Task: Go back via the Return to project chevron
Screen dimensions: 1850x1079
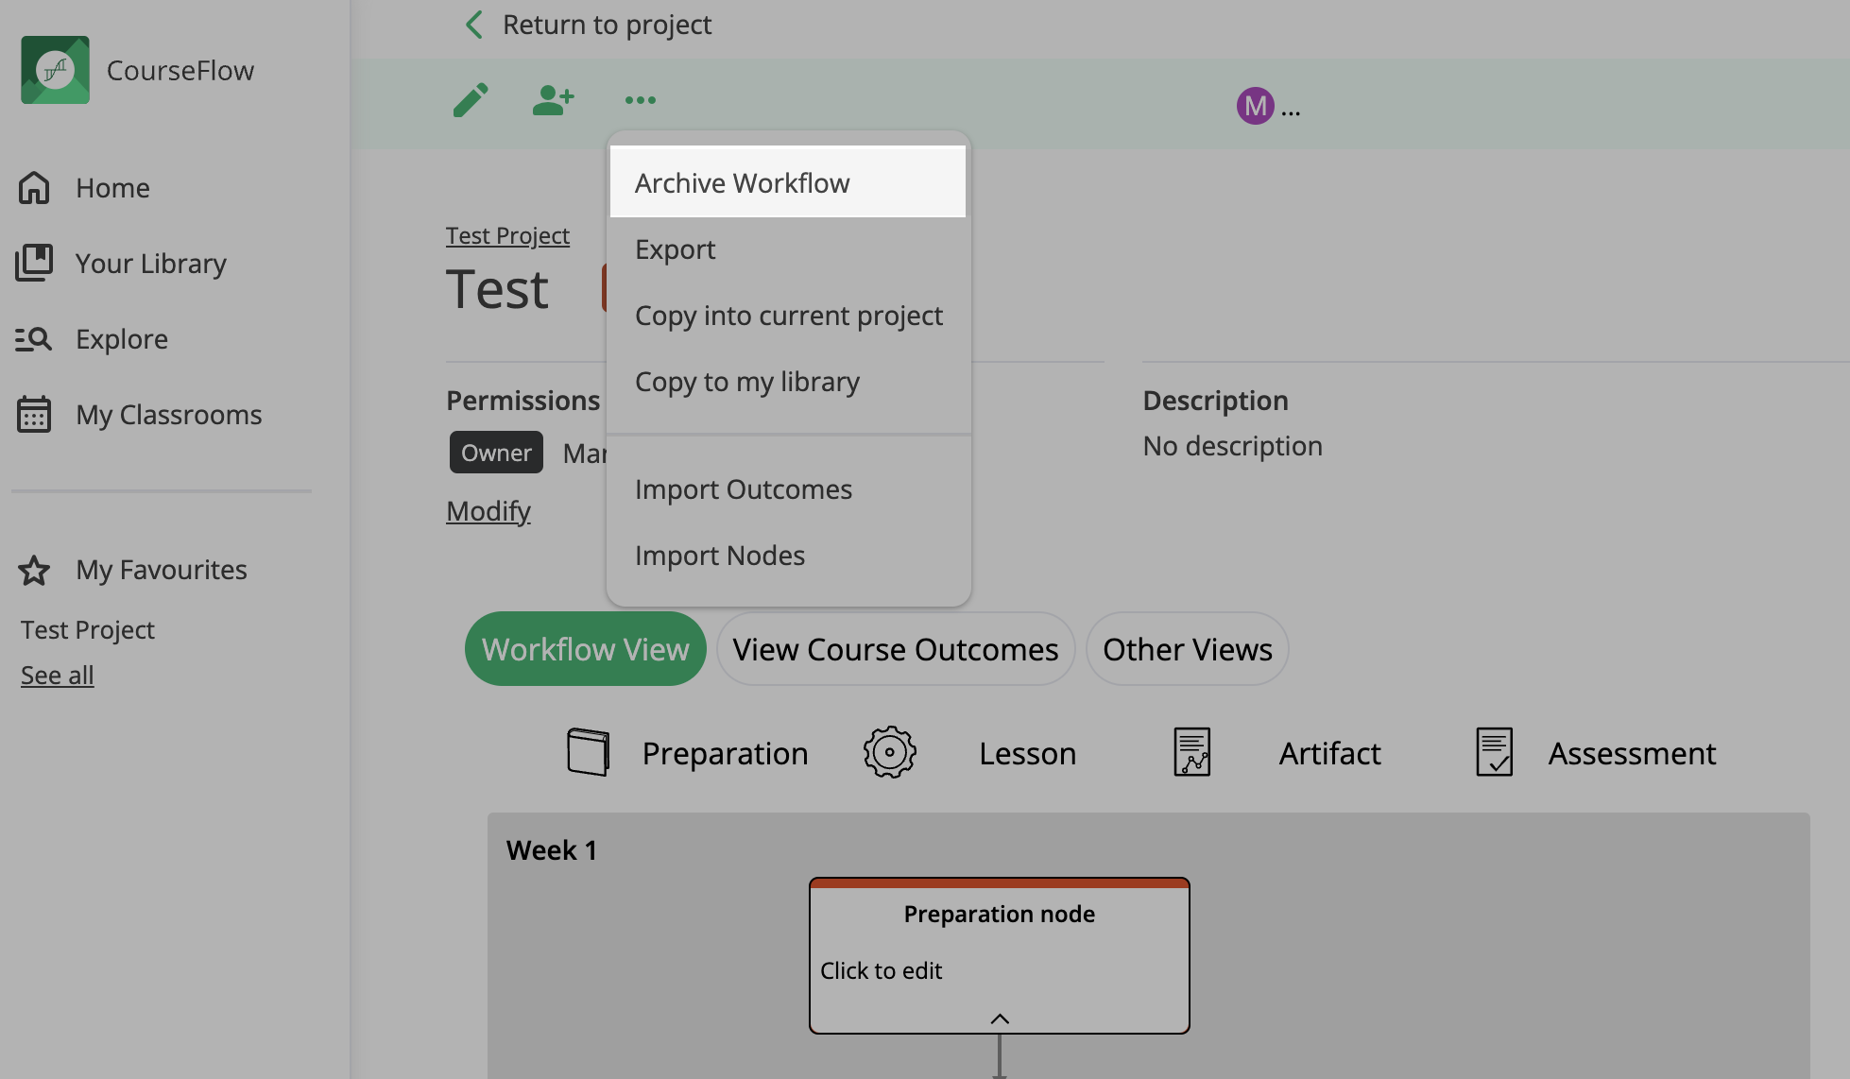Action: (x=474, y=25)
